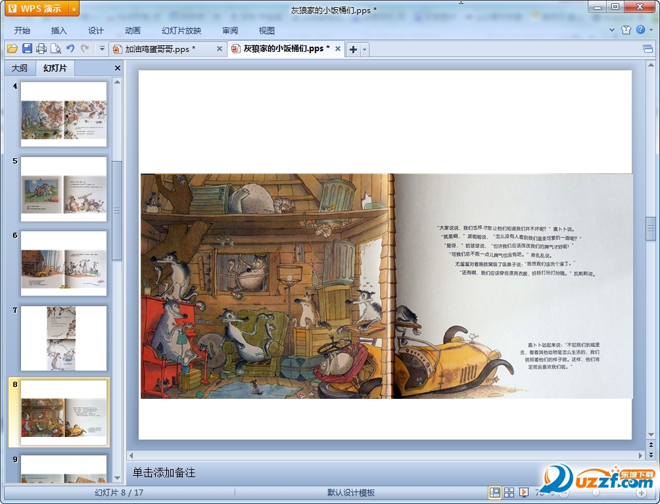Select slide 9 thumbnail
This screenshot has width=660, height=504.
pos(64,469)
